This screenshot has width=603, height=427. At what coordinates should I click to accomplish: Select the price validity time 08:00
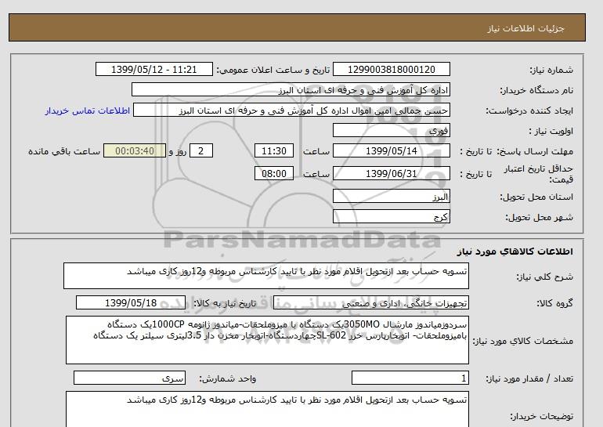(274, 173)
